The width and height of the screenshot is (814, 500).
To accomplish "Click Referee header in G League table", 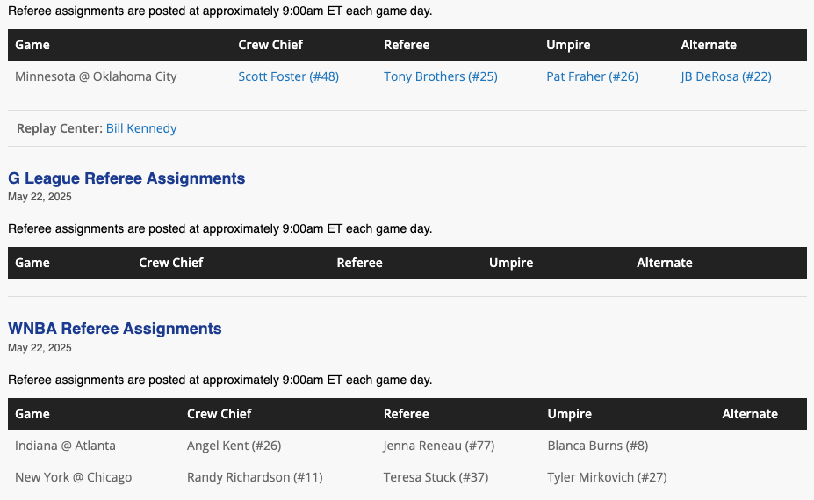I will [x=359, y=263].
